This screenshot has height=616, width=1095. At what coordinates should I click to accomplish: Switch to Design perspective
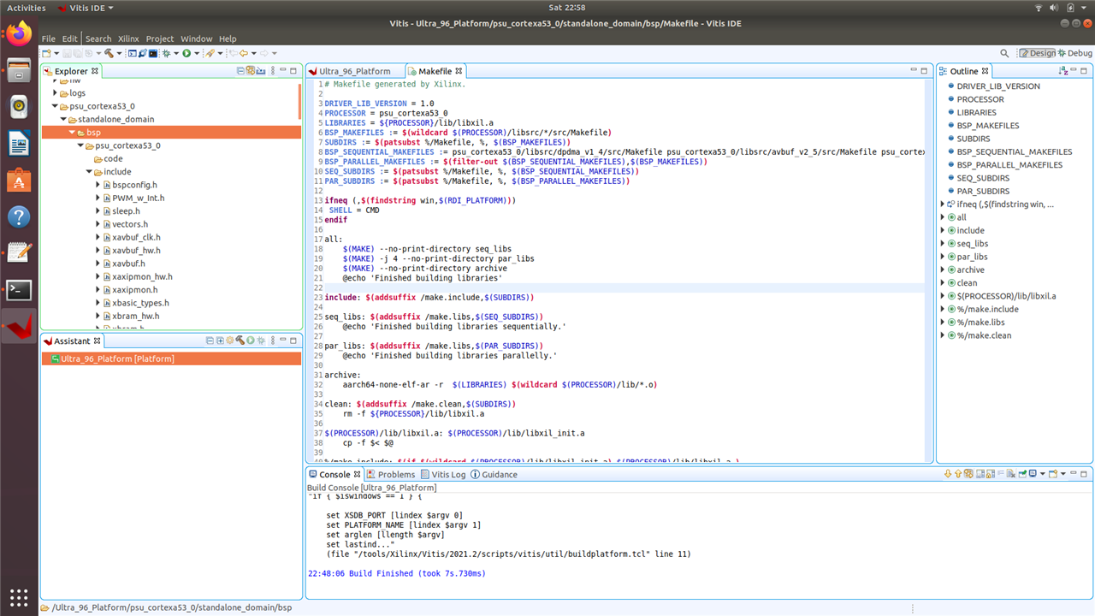(x=1037, y=53)
